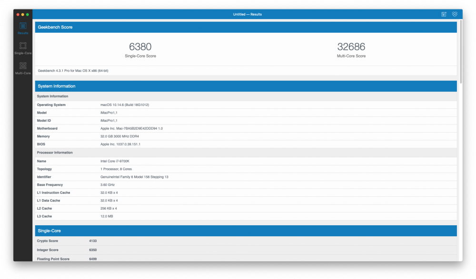Screen dimensions: 476x279
Task: Maximize window with green button
Action: [x=27, y=15]
